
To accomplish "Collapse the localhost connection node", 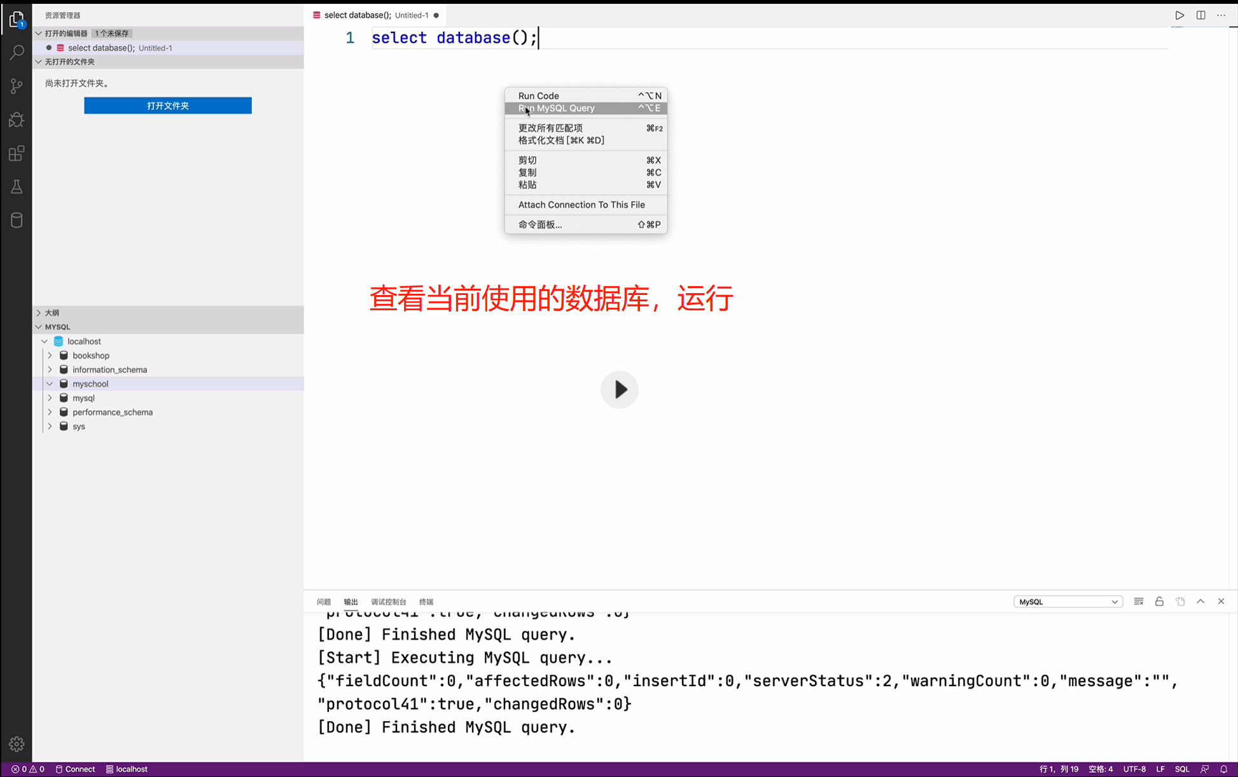I will 45,341.
